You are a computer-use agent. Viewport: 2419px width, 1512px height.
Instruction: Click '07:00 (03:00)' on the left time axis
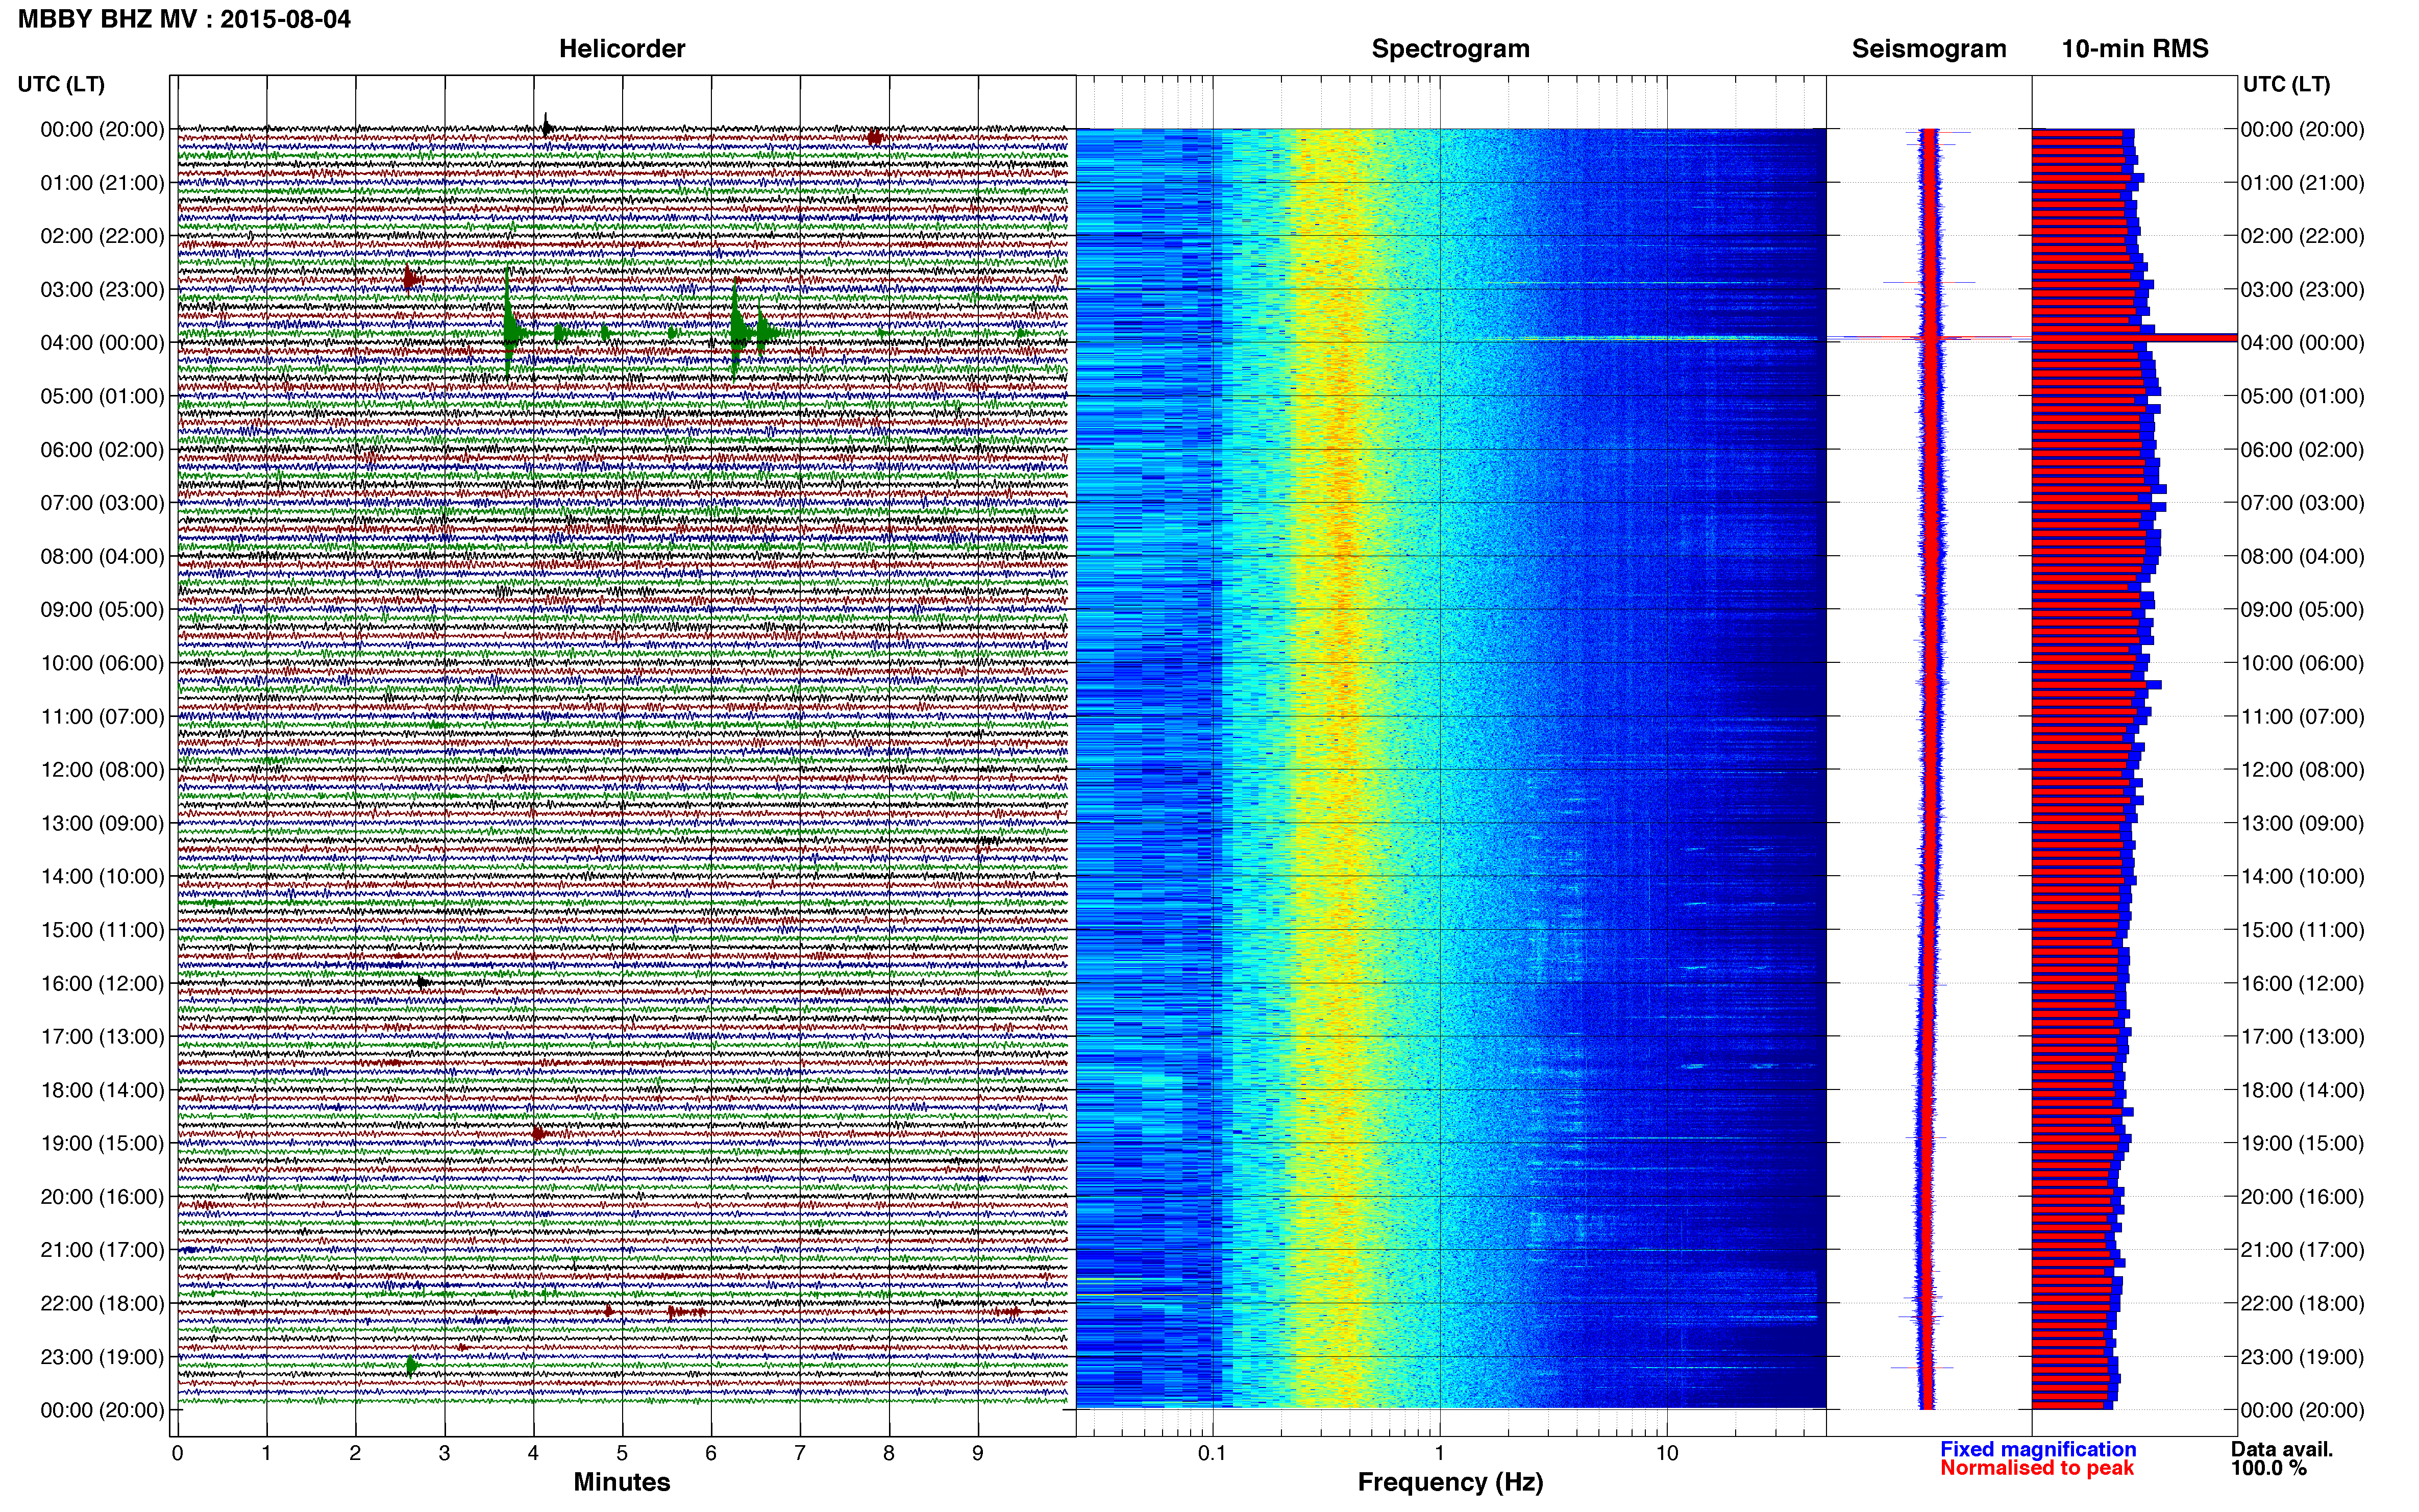point(102,503)
